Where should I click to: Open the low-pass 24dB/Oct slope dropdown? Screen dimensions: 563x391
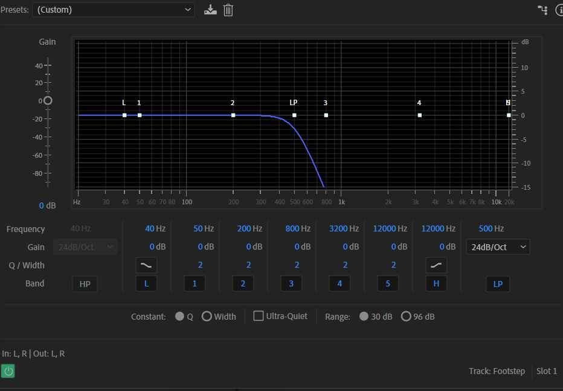(498, 247)
